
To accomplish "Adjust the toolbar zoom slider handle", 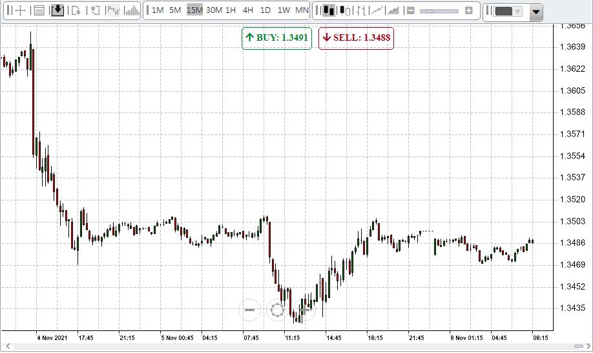I will click(x=429, y=12).
